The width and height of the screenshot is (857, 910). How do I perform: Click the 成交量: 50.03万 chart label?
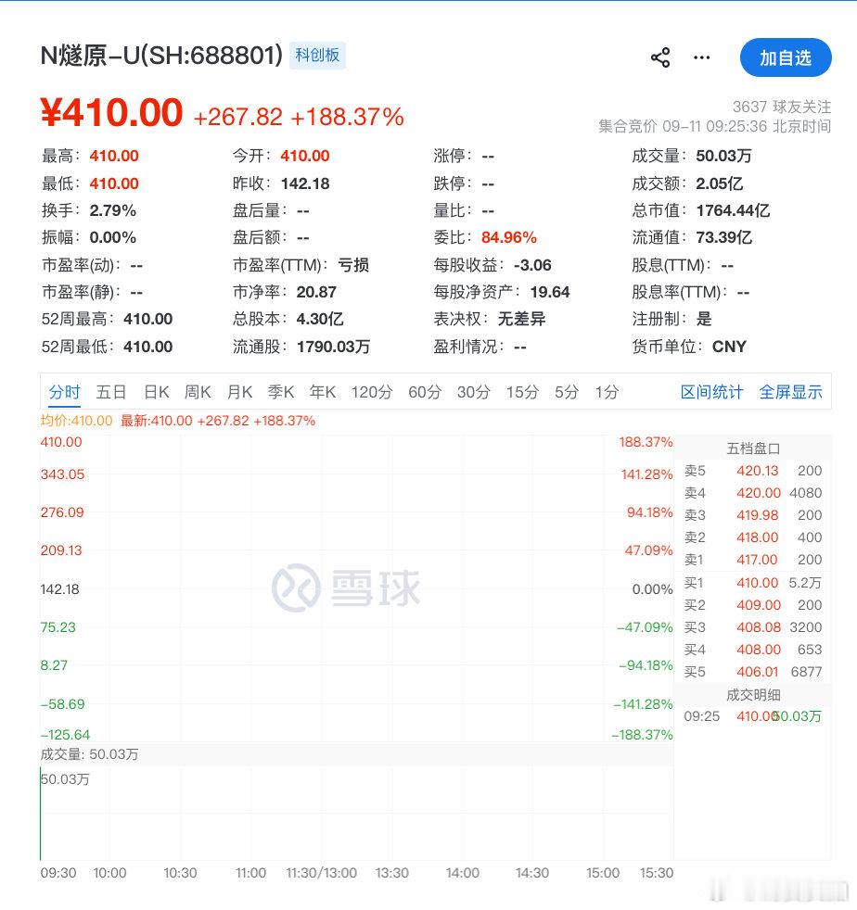tap(89, 754)
